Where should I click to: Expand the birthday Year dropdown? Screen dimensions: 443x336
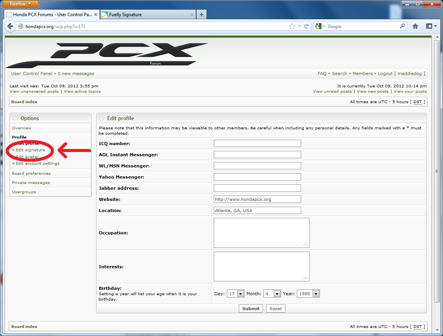click(x=316, y=294)
